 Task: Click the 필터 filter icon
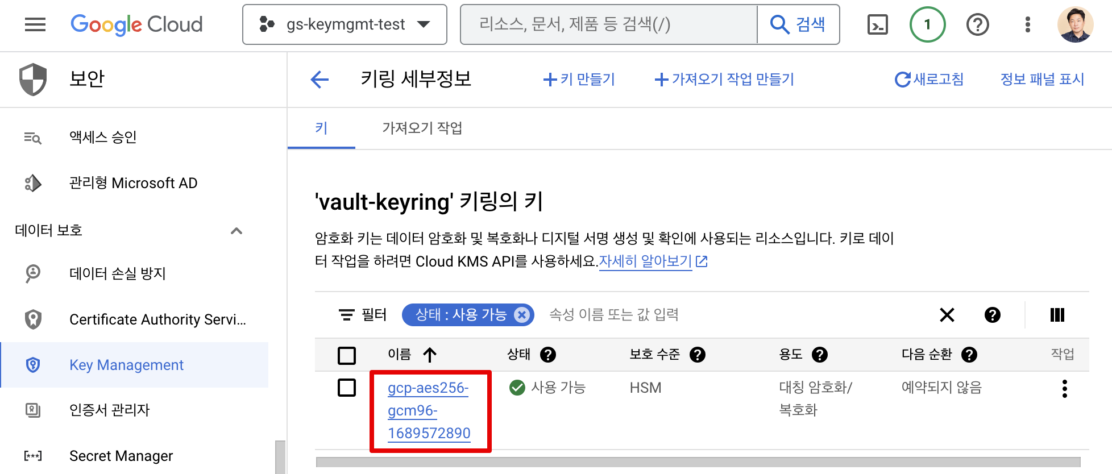click(346, 315)
